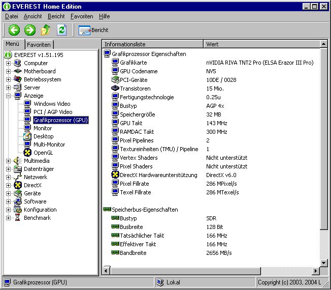Viewport: 331px width, 290px height.
Task: Expand the Multimedia tree node
Action: pos(8,161)
